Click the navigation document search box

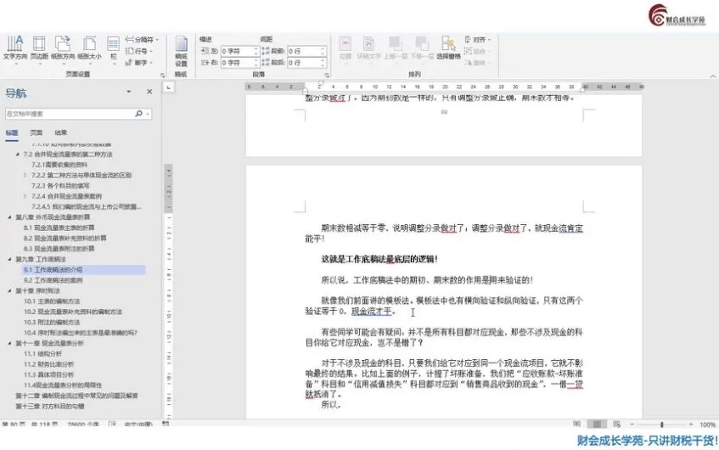[68, 113]
